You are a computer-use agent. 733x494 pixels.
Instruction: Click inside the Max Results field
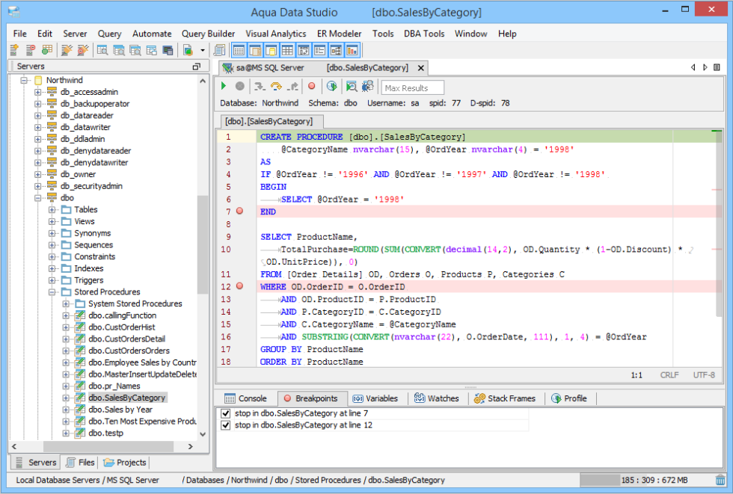tap(411, 87)
